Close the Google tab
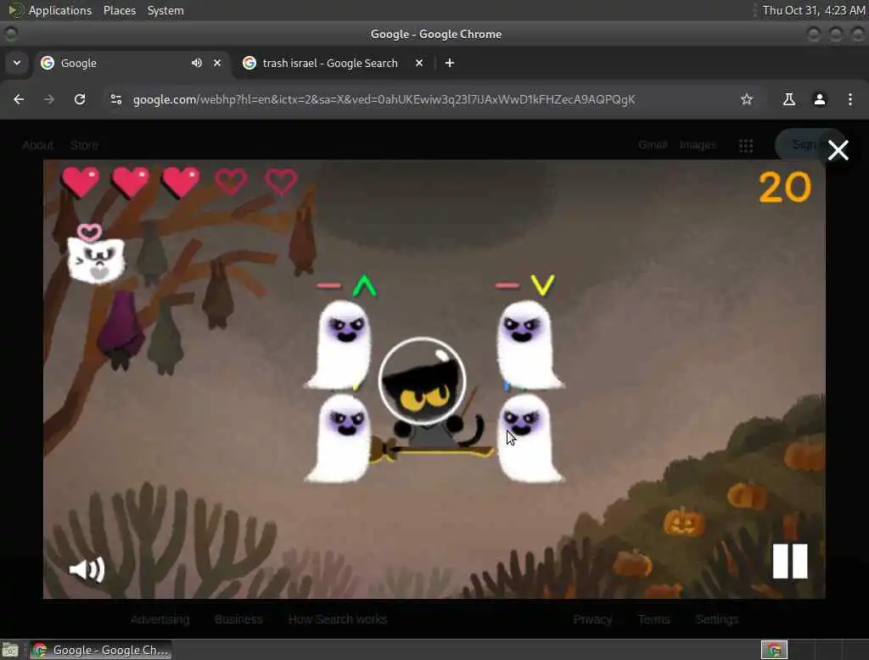The width and height of the screenshot is (869, 660). [217, 63]
